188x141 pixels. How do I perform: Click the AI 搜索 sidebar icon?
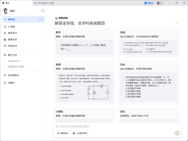pyautogui.click(x=5, y=27)
